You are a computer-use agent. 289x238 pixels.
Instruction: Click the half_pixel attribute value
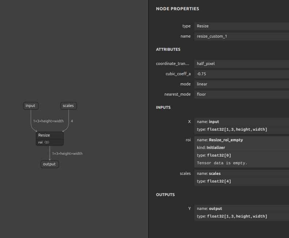tap(242, 64)
